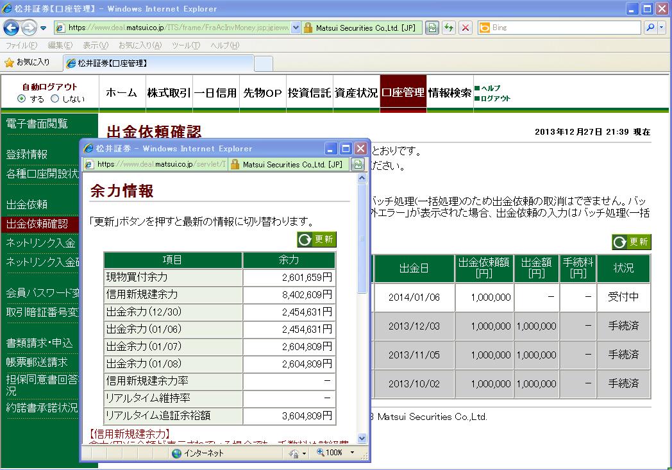This screenshot has height=470, width=672.
Task: Open the 表示(V) menu
Action: point(95,45)
